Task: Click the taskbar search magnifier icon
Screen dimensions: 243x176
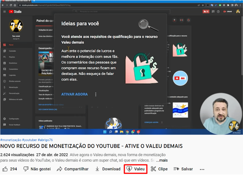Action: pyautogui.click(x=110, y=132)
